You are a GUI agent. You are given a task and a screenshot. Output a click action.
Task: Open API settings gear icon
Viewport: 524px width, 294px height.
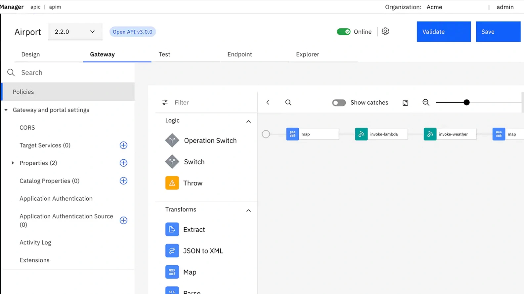pyautogui.click(x=385, y=32)
